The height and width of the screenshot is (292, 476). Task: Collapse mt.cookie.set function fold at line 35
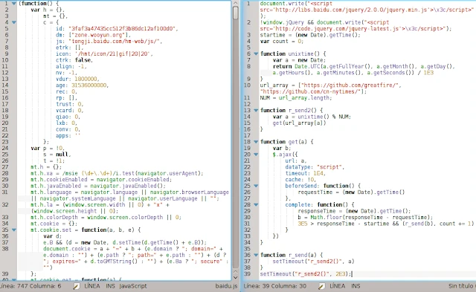(13, 230)
